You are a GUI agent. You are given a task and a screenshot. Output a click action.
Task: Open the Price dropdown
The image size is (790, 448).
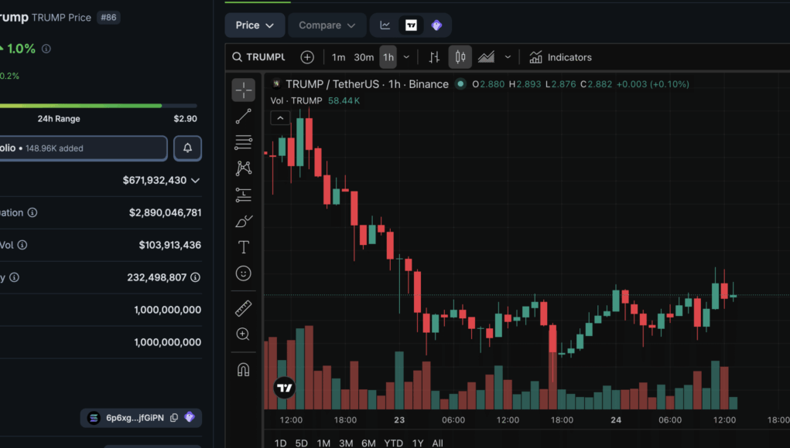(x=255, y=25)
